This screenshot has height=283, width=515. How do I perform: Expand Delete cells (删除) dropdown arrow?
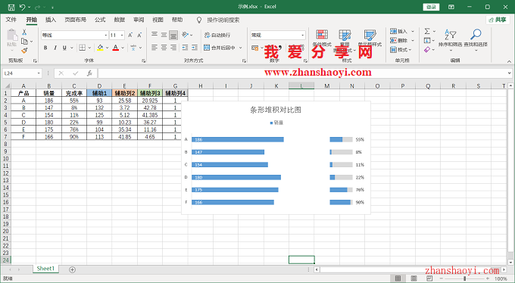[x=413, y=40]
